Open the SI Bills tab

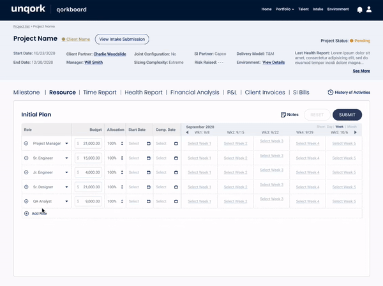click(x=301, y=93)
